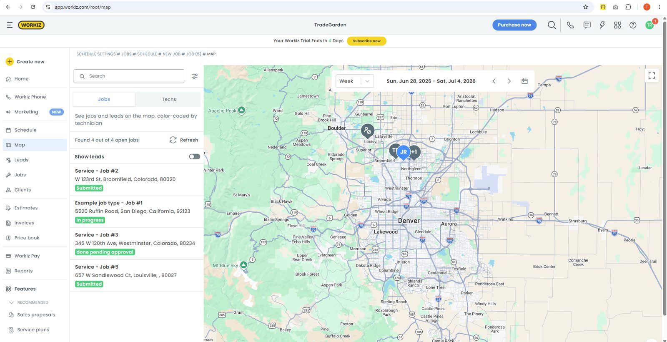Viewport: 667px width, 342px height.
Task: Open the calendar date picker icon
Action: pyautogui.click(x=524, y=81)
